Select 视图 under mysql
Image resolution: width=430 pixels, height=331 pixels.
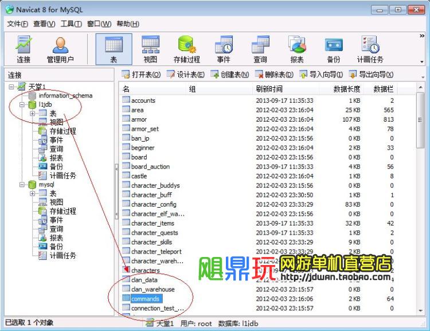(56, 202)
